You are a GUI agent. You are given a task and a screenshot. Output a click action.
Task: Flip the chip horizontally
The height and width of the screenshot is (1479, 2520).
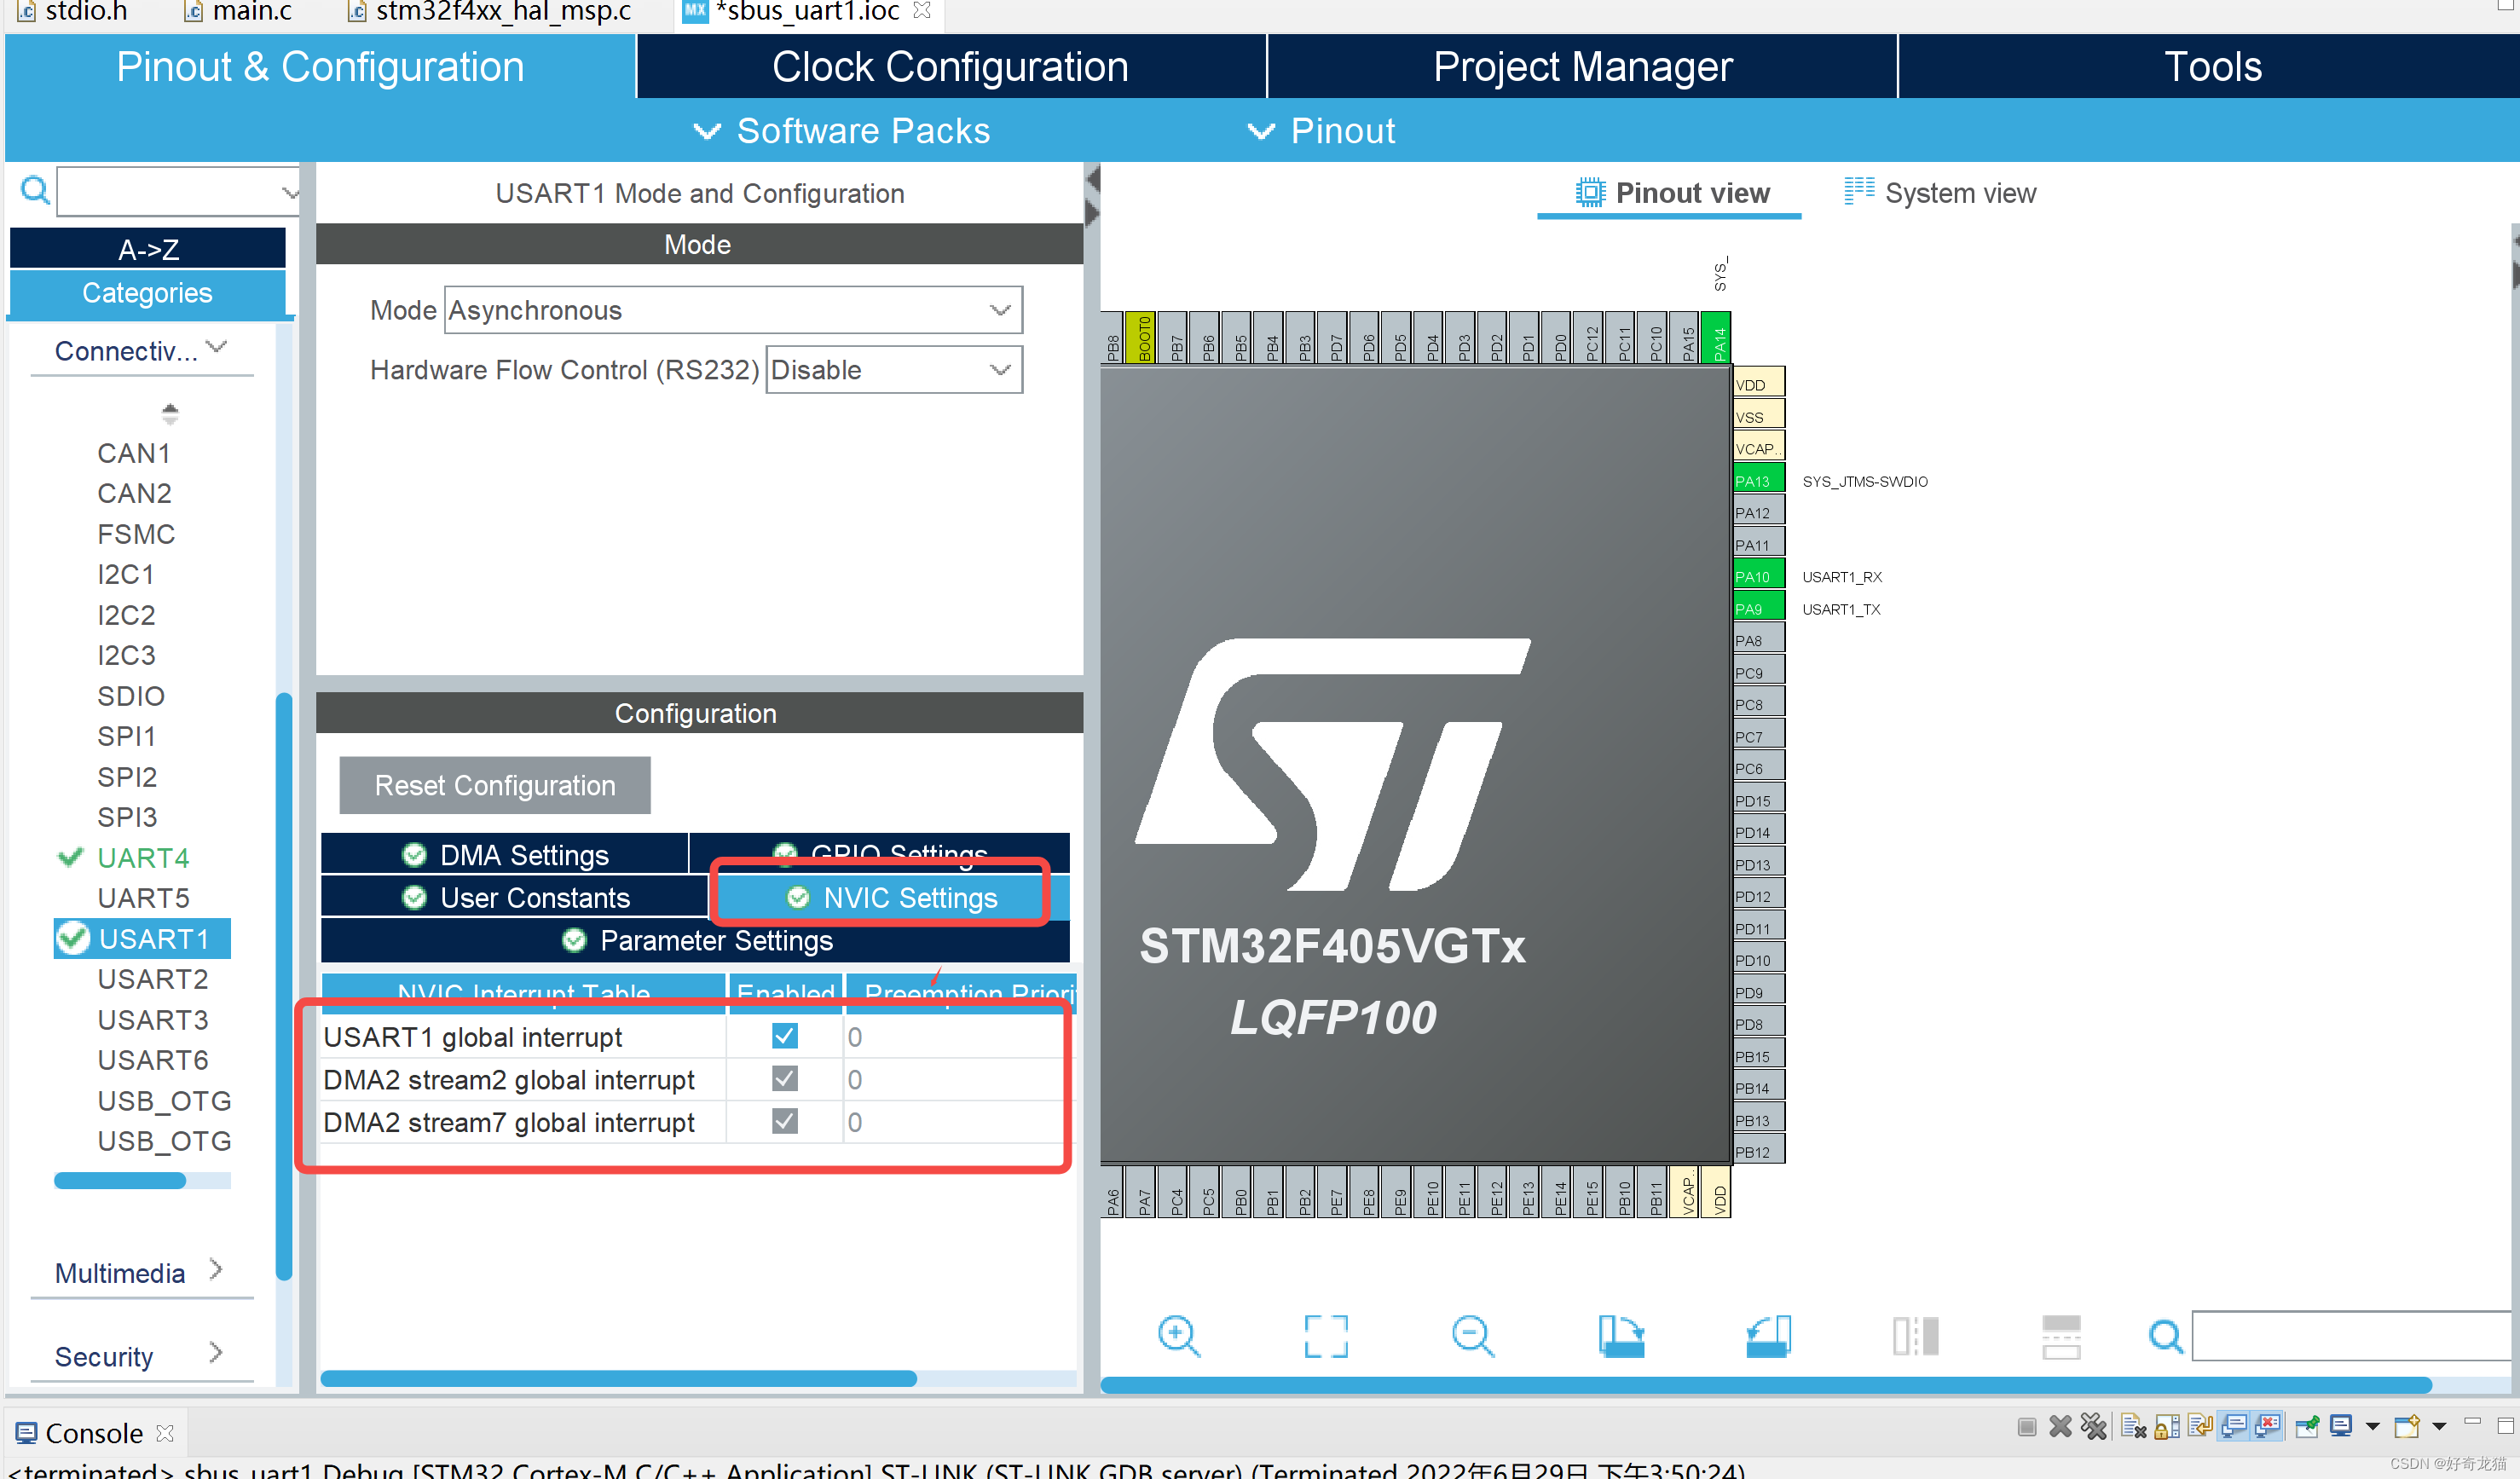[x=1915, y=1335]
